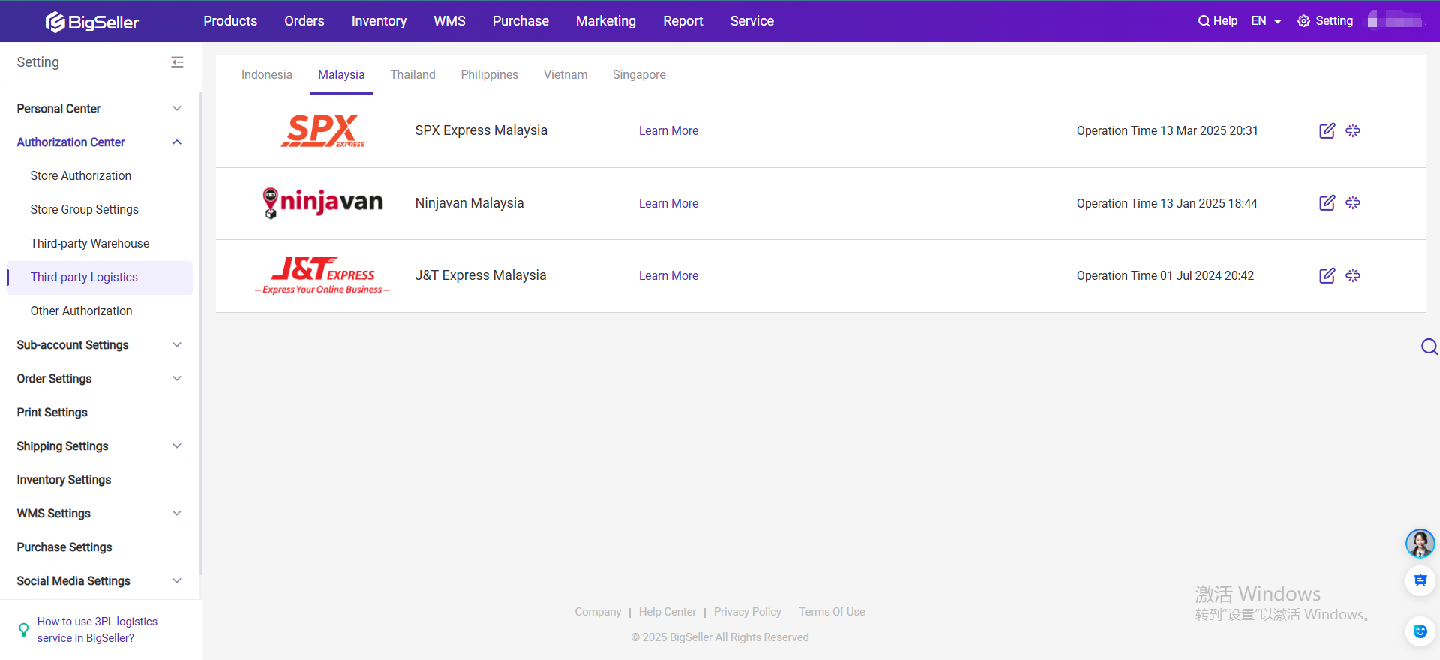This screenshot has height=660, width=1440.
Task: Collapse the Authorization Center section
Action: (x=177, y=142)
